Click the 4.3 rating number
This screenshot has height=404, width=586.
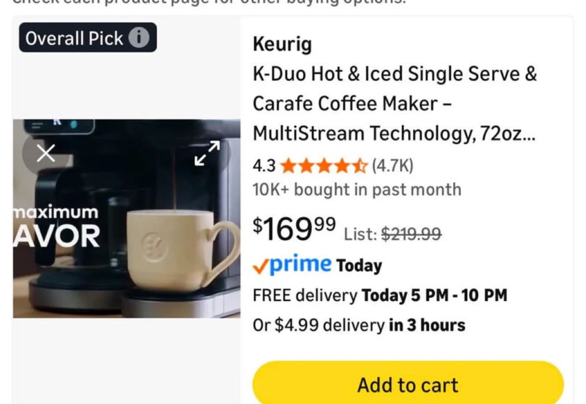[x=264, y=166]
